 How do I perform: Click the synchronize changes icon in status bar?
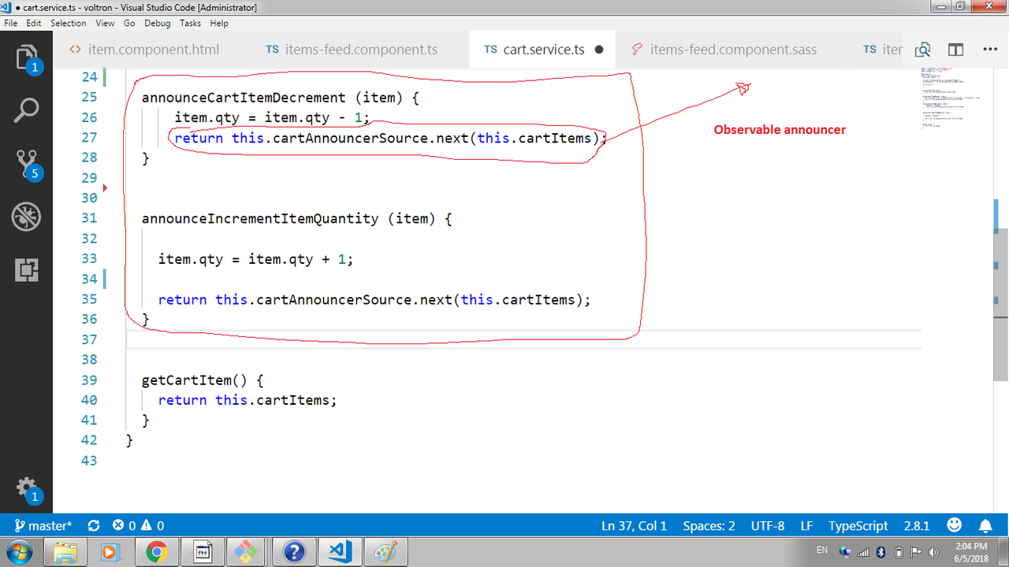pyautogui.click(x=94, y=525)
